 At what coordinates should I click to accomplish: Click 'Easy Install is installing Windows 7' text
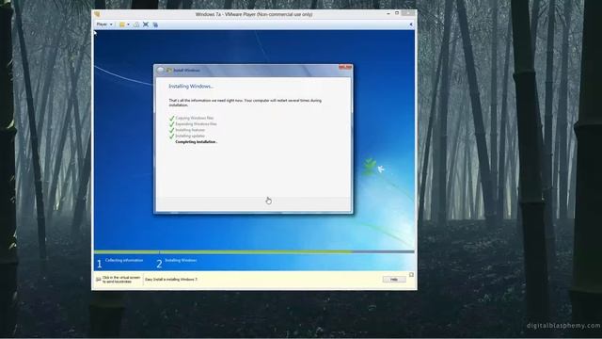click(171, 280)
